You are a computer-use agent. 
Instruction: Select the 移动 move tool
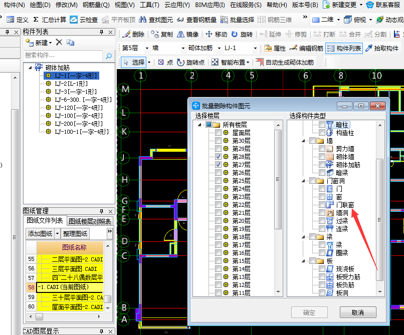click(217, 34)
